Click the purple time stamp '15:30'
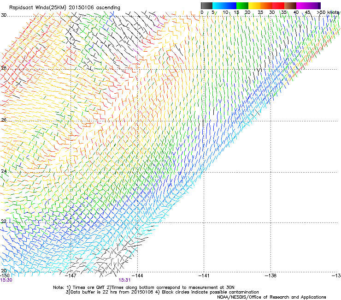Screen dimensions: 341x300 coord(6,280)
